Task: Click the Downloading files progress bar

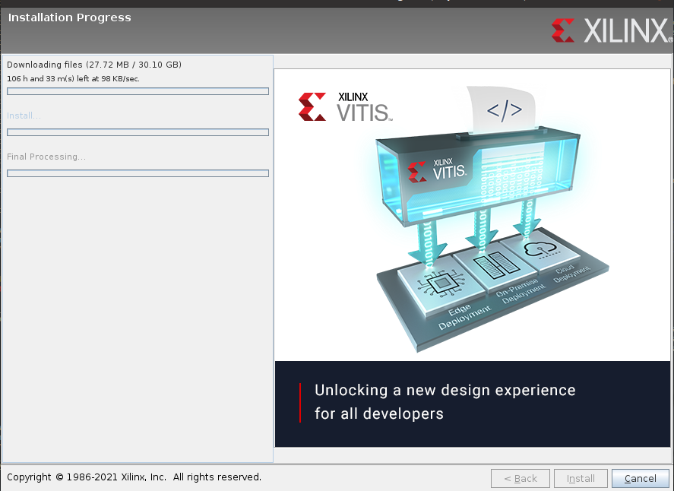Action: pos(138,91)
